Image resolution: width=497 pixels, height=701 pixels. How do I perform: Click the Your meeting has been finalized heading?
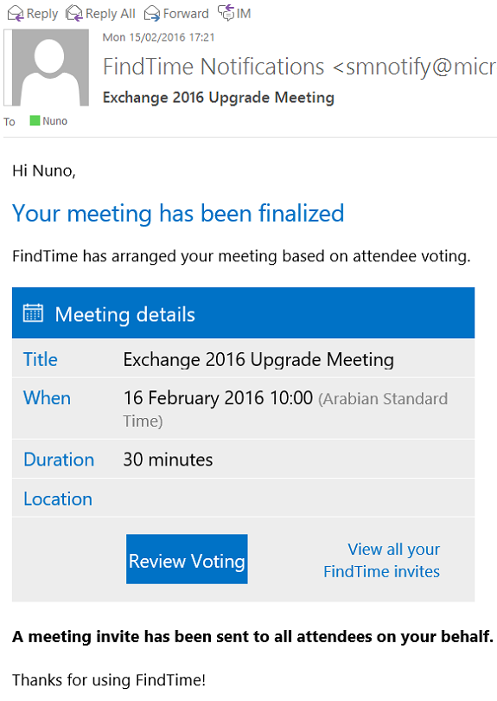(x=178, y=213)
